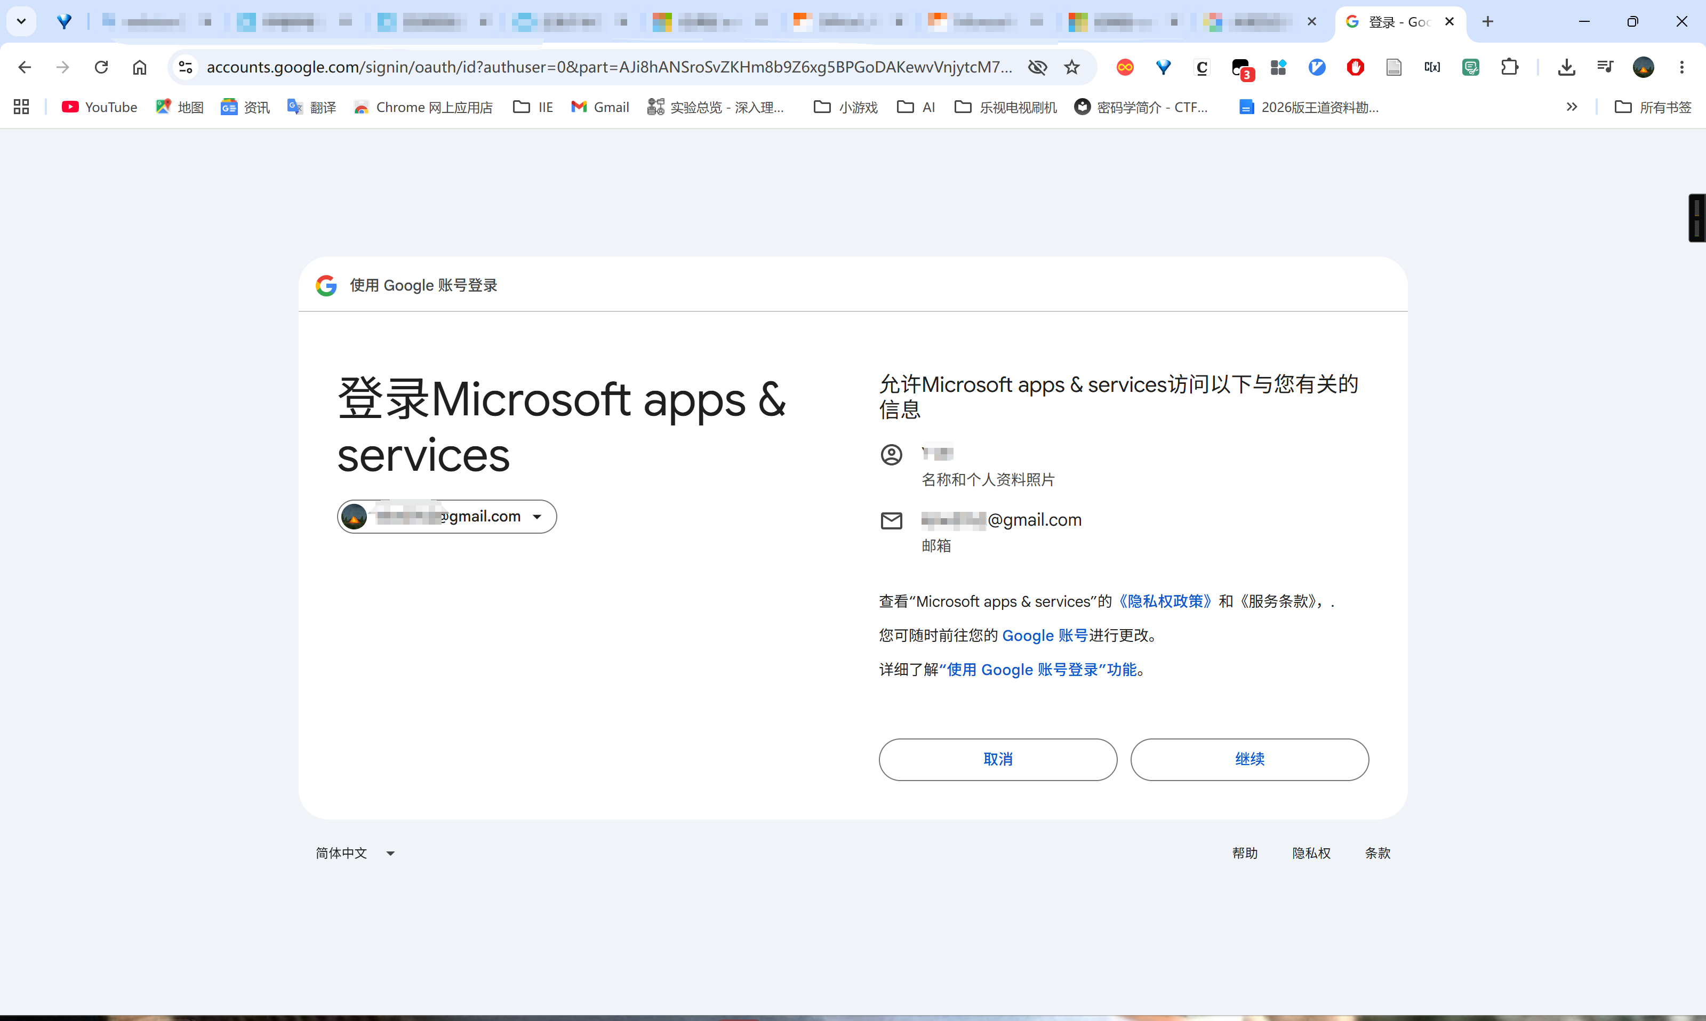Click the 继续 button
The height and width of the screenshot is (1021, 1706).
1249,759
